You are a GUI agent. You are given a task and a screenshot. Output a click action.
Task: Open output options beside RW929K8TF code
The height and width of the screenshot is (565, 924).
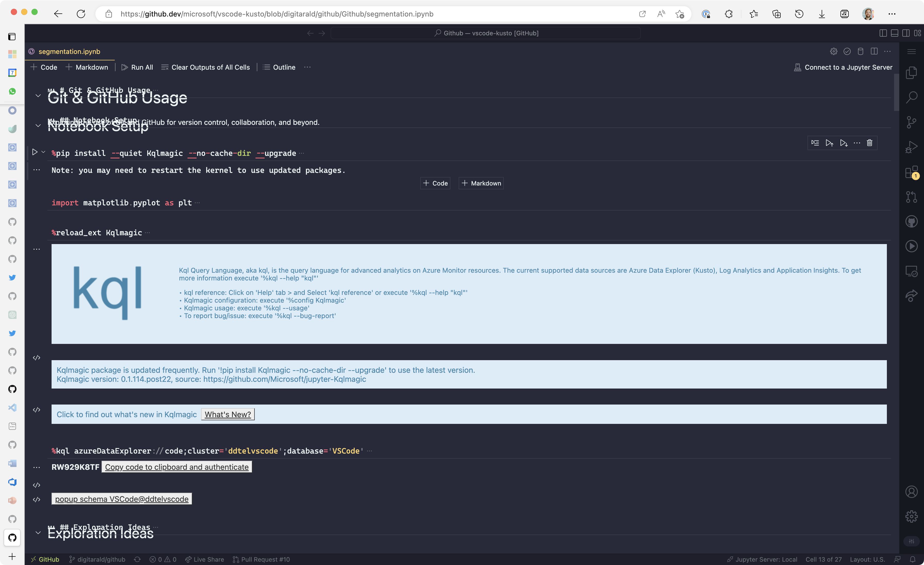click(36, 467)
